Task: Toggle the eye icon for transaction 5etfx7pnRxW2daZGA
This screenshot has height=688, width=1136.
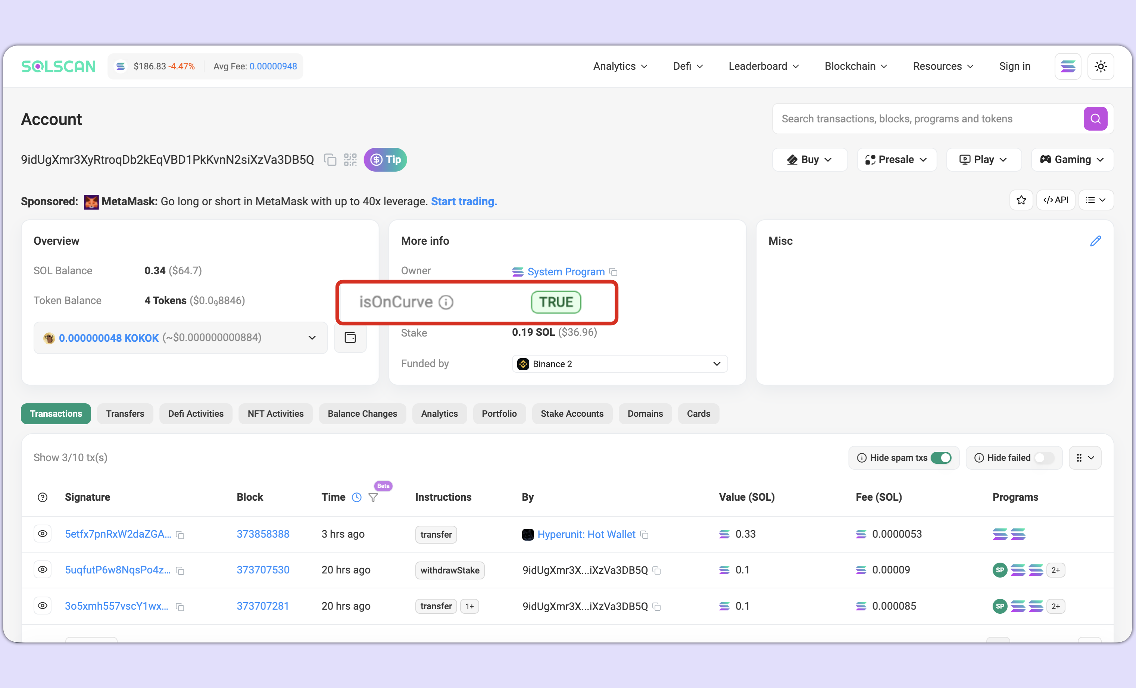Action: click(43, 534)
